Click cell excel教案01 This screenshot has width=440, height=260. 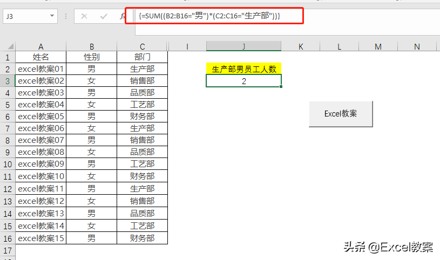point(40,69)
